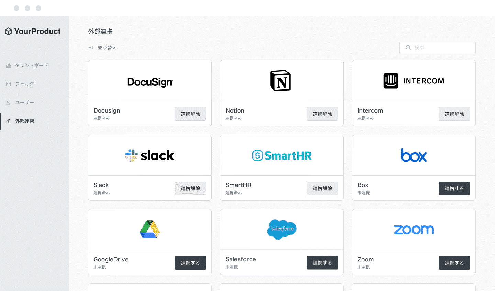Click the link icon beside 外部連携
Screen dimensions: 495x291
[8, 121]
